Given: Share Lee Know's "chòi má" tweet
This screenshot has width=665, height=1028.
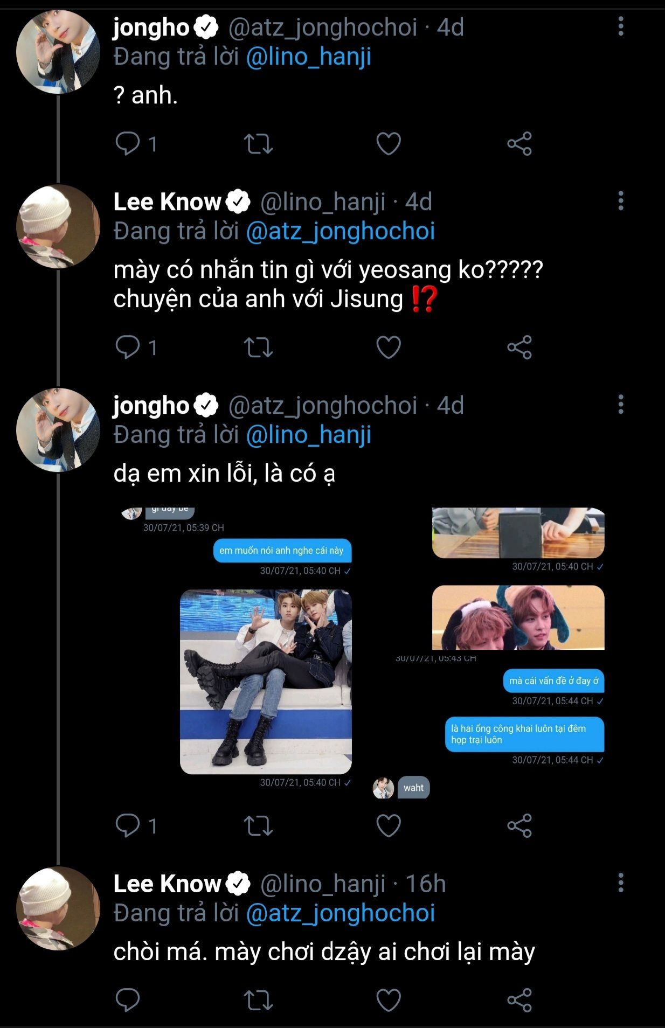Looking at the screenshot, I should (519, 1000).
